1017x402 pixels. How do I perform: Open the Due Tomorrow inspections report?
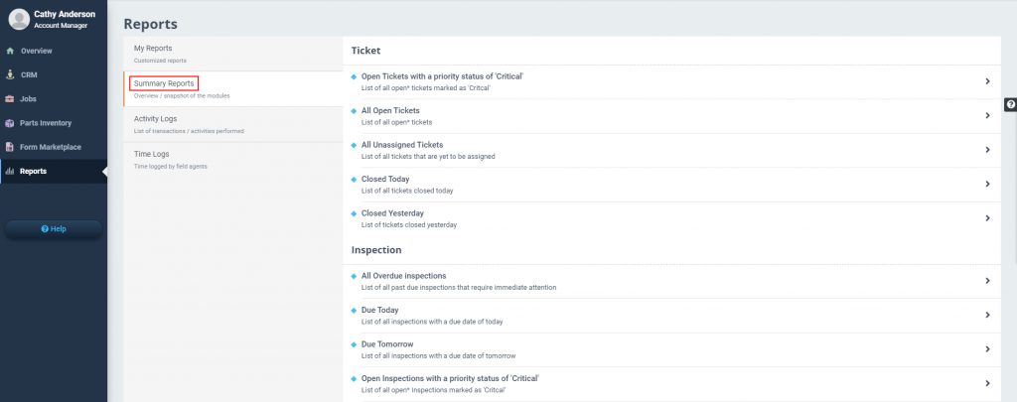pos(387,343)
